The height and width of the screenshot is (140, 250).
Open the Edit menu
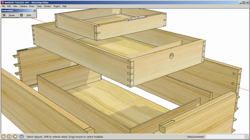[9, 6]
